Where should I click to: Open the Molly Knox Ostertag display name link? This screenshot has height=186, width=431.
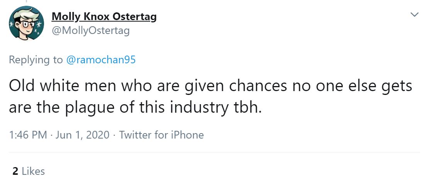click(x=104, y=17)
